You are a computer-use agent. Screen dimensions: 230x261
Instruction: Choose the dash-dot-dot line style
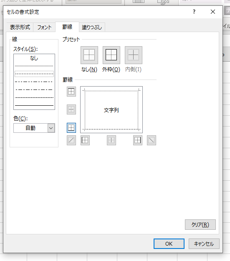tap(34, 82)
